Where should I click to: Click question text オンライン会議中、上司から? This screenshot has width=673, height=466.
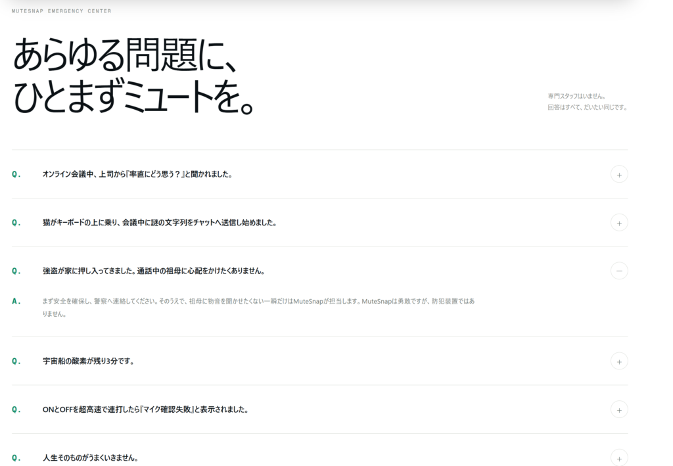point(137,174)
